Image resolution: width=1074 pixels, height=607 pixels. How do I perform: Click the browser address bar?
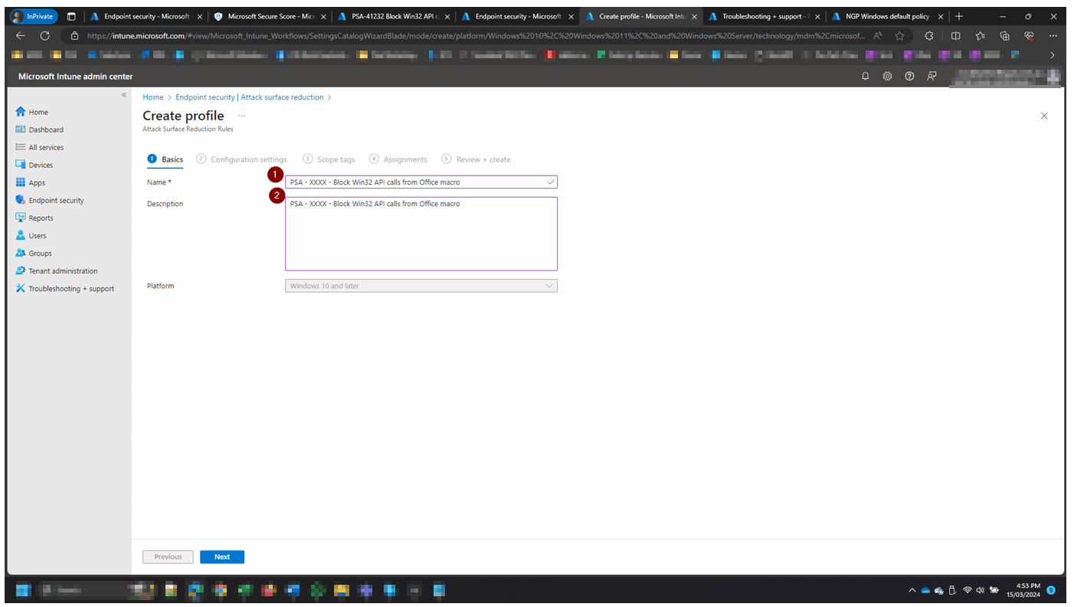pos(475,35)
